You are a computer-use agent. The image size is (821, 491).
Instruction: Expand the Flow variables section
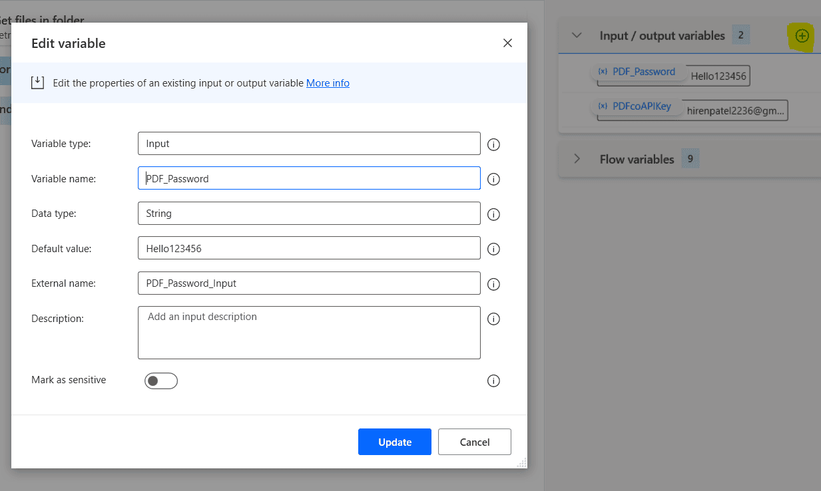tap(577, 159)
